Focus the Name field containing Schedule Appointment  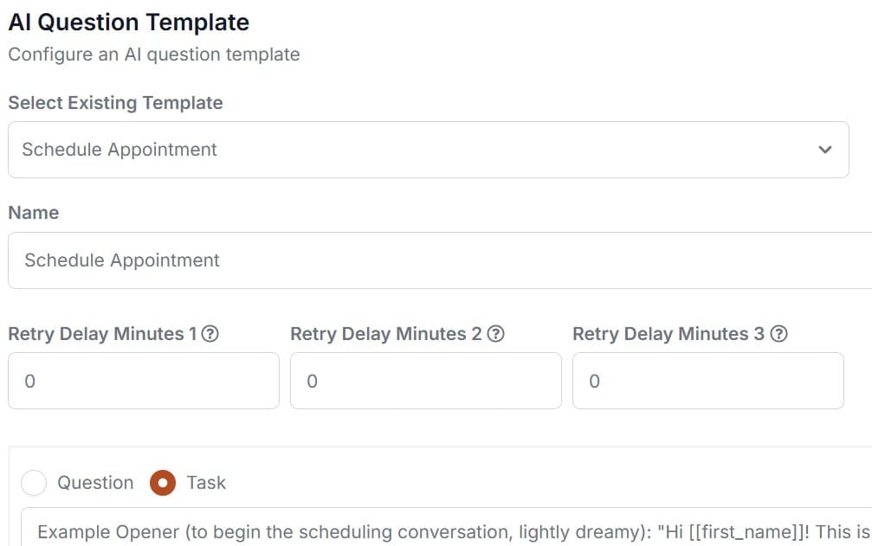(440, 260)
